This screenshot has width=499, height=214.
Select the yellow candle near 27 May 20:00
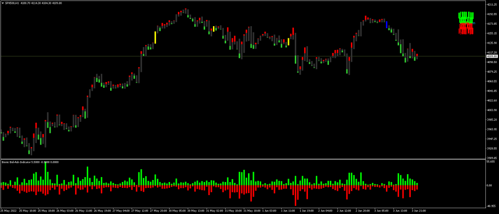[x=155, y=37]
